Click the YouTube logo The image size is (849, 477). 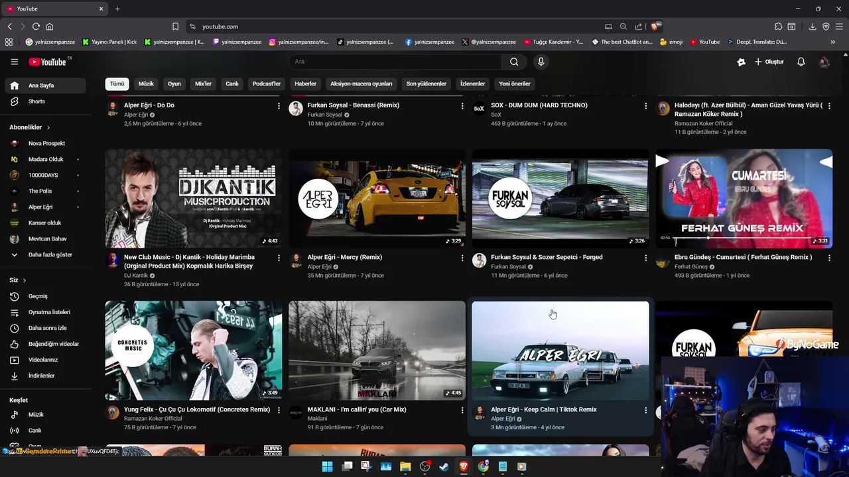coord(47,62)
